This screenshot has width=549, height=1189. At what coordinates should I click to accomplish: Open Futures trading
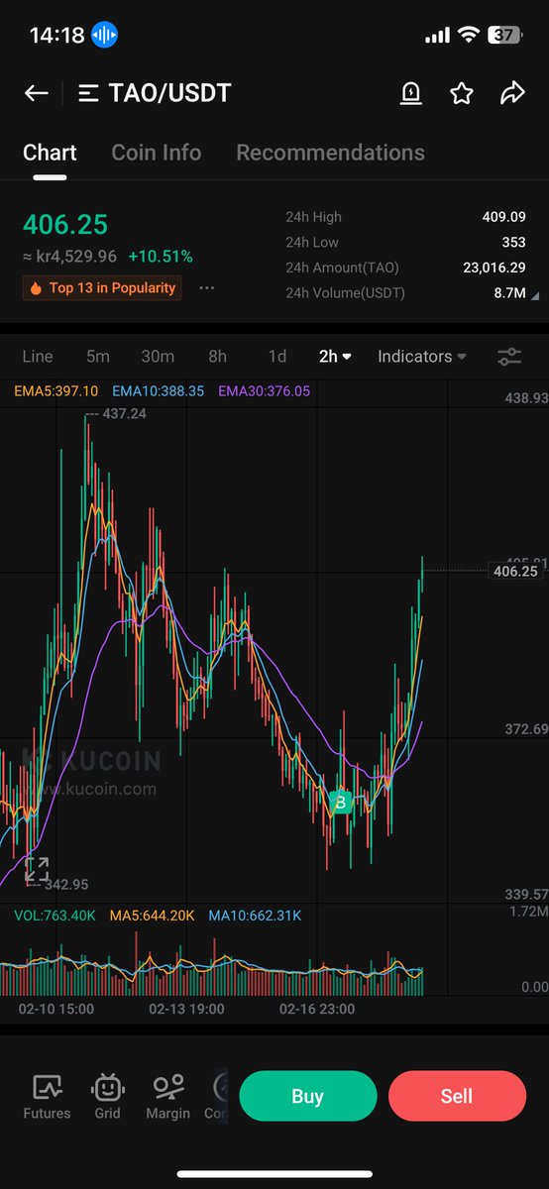click(x=47, y=1097)
